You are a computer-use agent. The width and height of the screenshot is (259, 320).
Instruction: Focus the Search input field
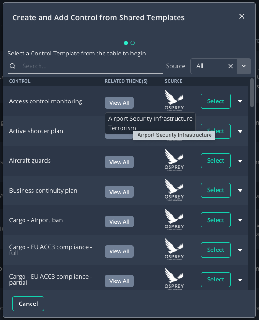click(x=90, y=66)
